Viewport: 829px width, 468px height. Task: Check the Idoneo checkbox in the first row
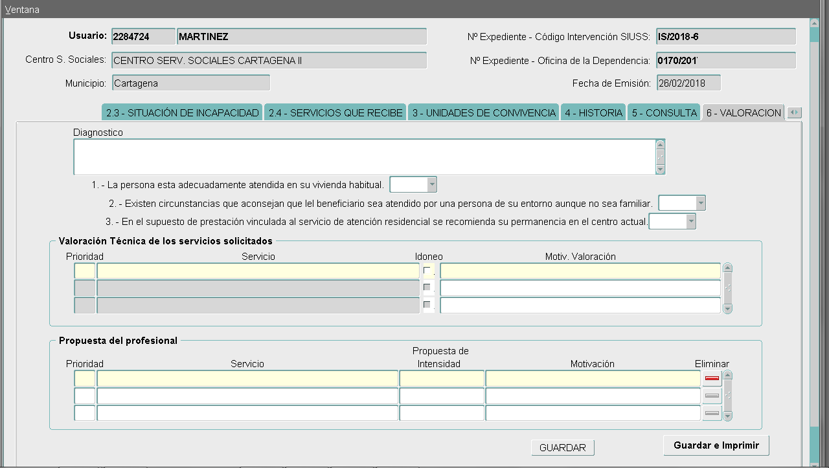pyautogui.click(x=427, y=270)
